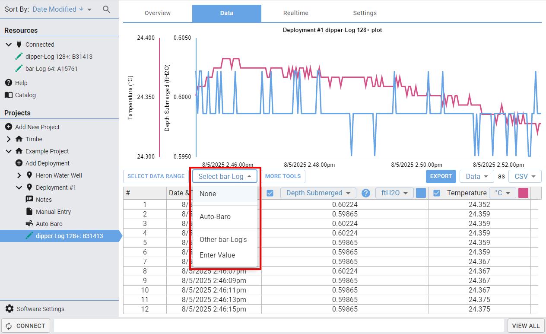Image resolution: width=546 pixels, height=334 pixels.
Task: Click the Manual Entry document icon
Action: tap(29, 211)
